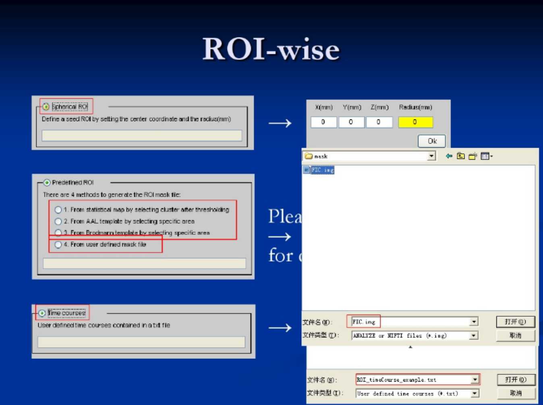Image resolution: width=543 pixels, height=405 pixels.
Task: Expand the ROI_timeCourse_example.txt name dropdown
Action: click(475, 380)
